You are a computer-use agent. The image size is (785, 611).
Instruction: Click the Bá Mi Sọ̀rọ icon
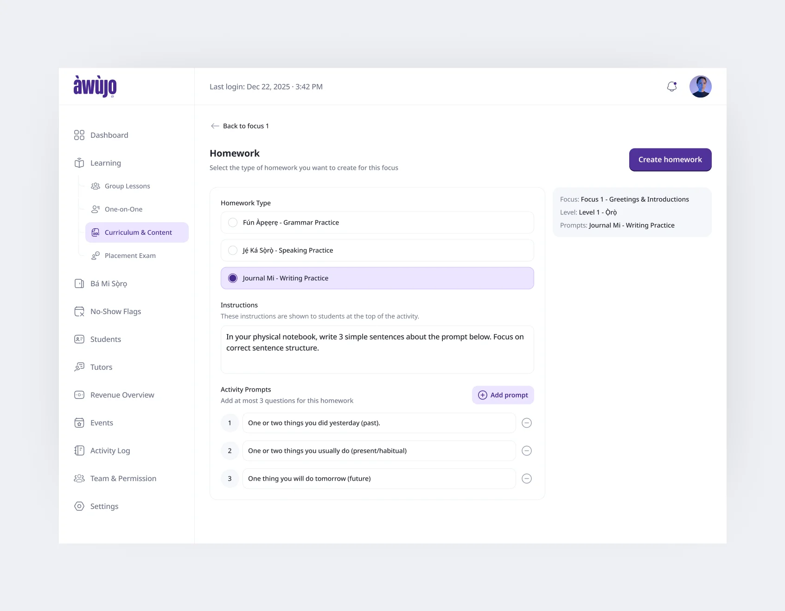(x=79, y=283)
